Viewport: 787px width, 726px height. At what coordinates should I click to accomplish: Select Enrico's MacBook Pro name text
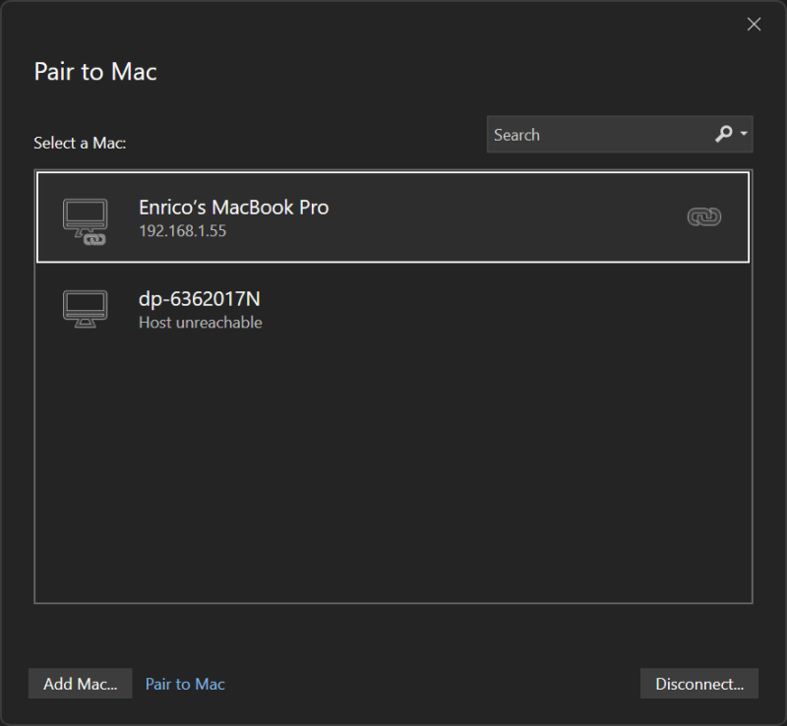coord(234,208)
